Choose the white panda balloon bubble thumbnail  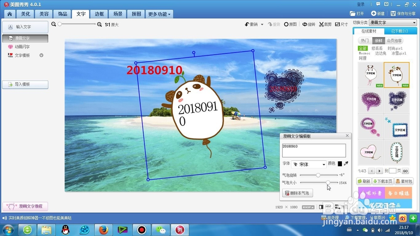pos(371,75)
